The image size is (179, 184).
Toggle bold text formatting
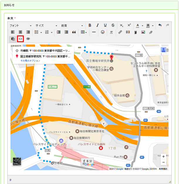click(90, 25)
